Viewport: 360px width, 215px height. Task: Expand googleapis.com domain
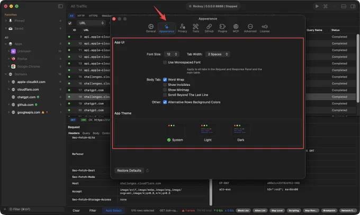tap(8, 112)
